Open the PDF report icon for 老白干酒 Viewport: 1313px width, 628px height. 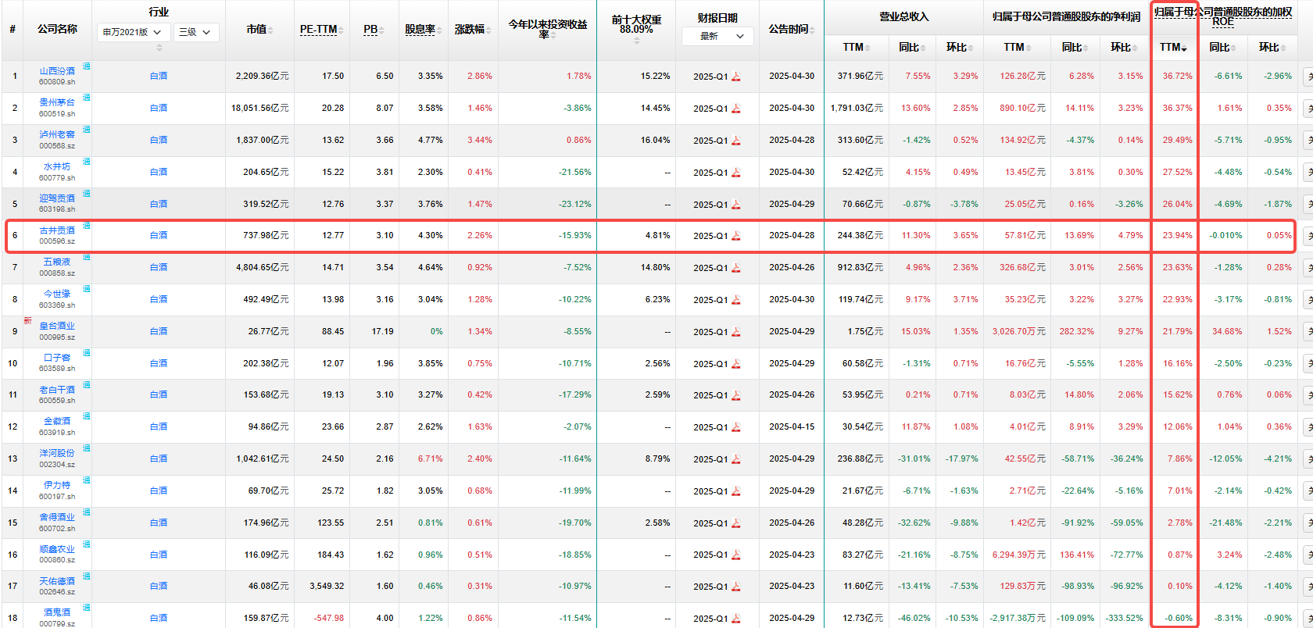click(x=736, y=395)
